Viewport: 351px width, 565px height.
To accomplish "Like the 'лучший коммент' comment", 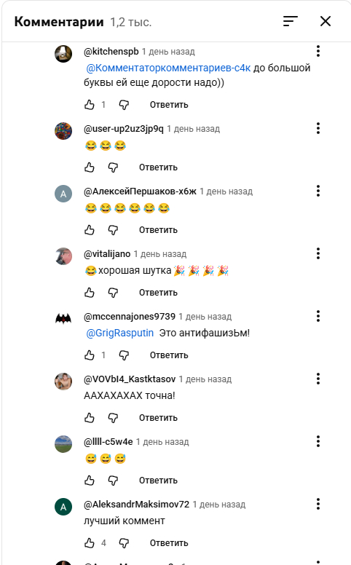I will pos(90,543).
